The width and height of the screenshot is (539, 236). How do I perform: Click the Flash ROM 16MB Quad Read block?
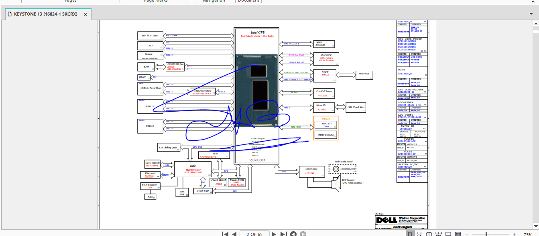(x=237, y=182)
